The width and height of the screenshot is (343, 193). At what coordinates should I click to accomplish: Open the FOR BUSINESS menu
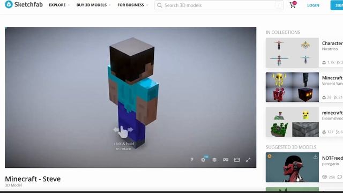(x=133, y=5)
